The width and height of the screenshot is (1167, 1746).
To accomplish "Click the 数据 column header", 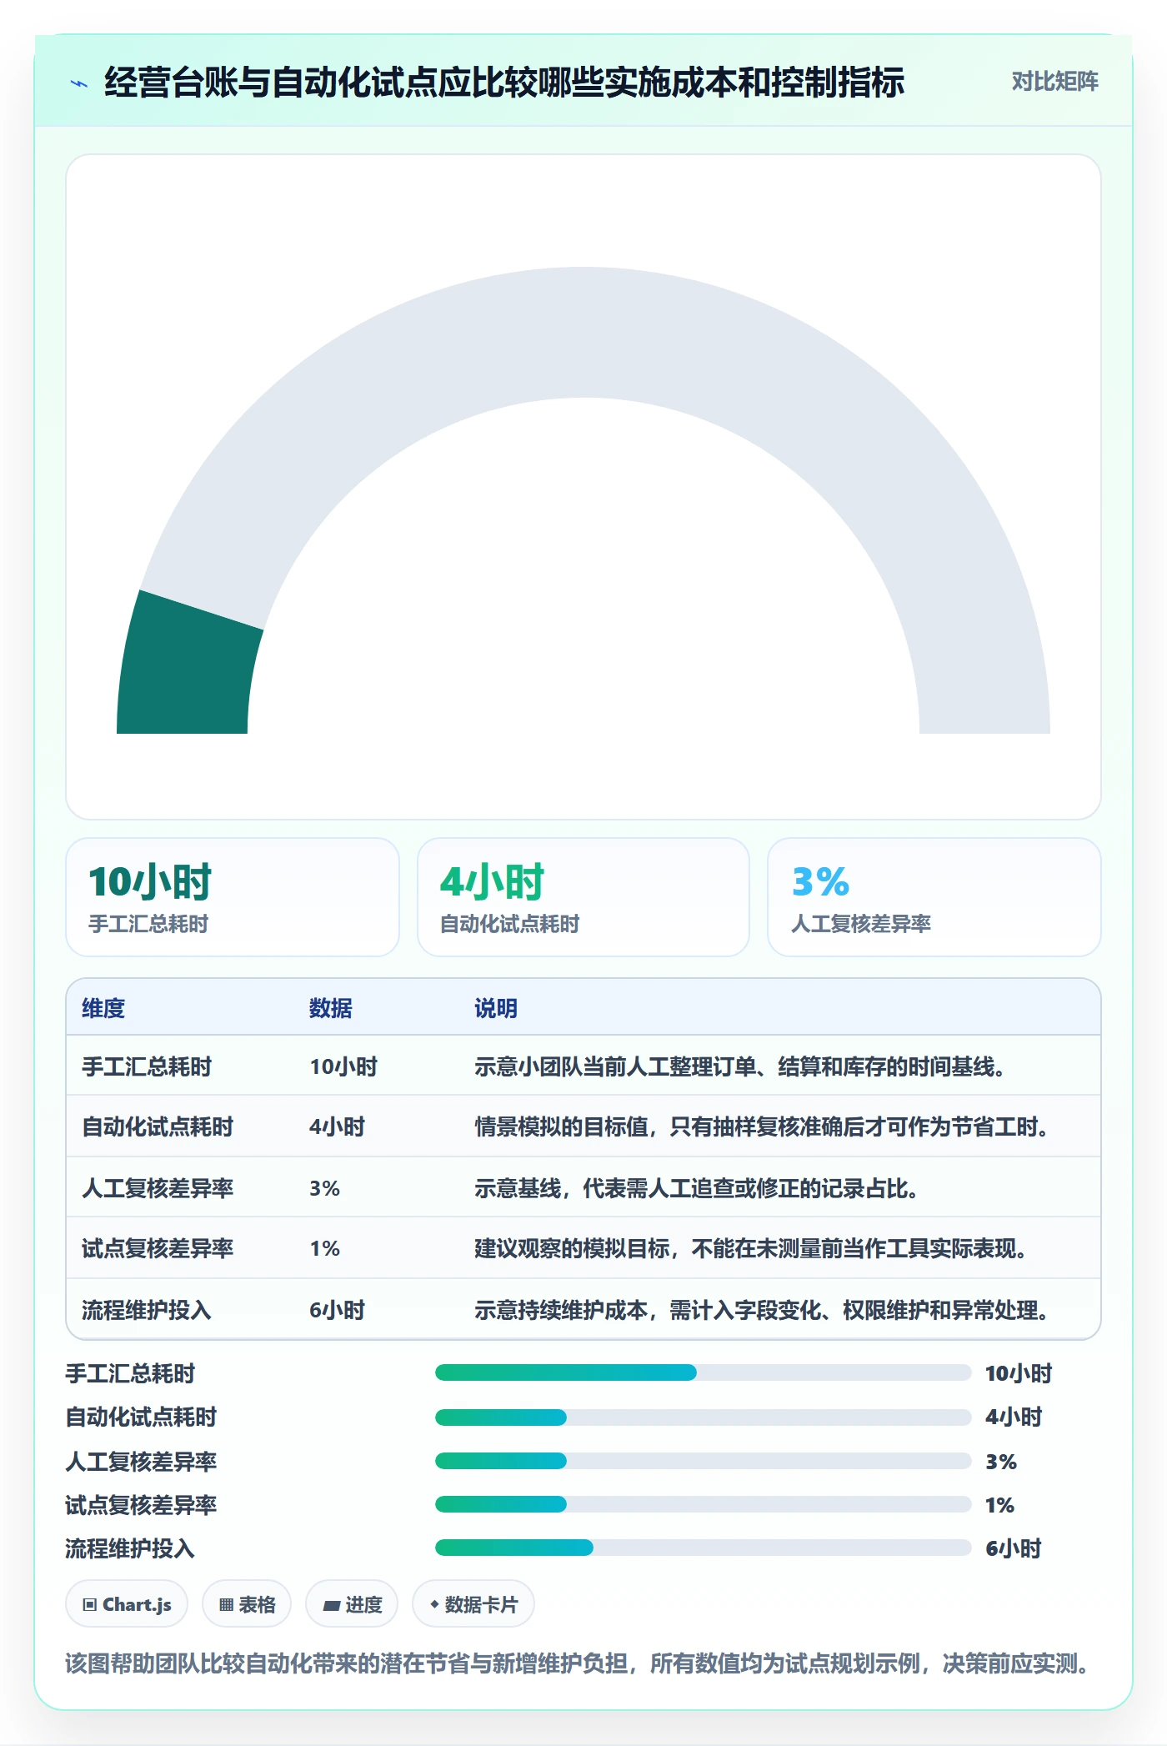I will click(331, 1008).
